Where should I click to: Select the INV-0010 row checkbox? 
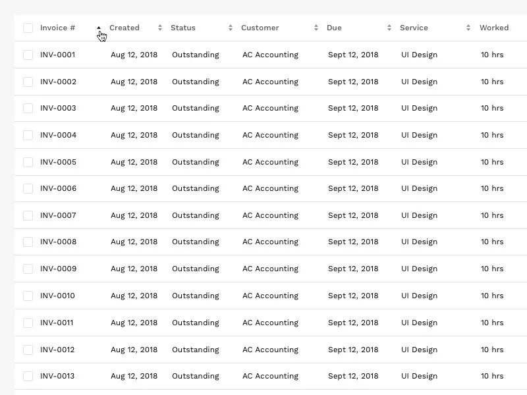tap(28, 296)
